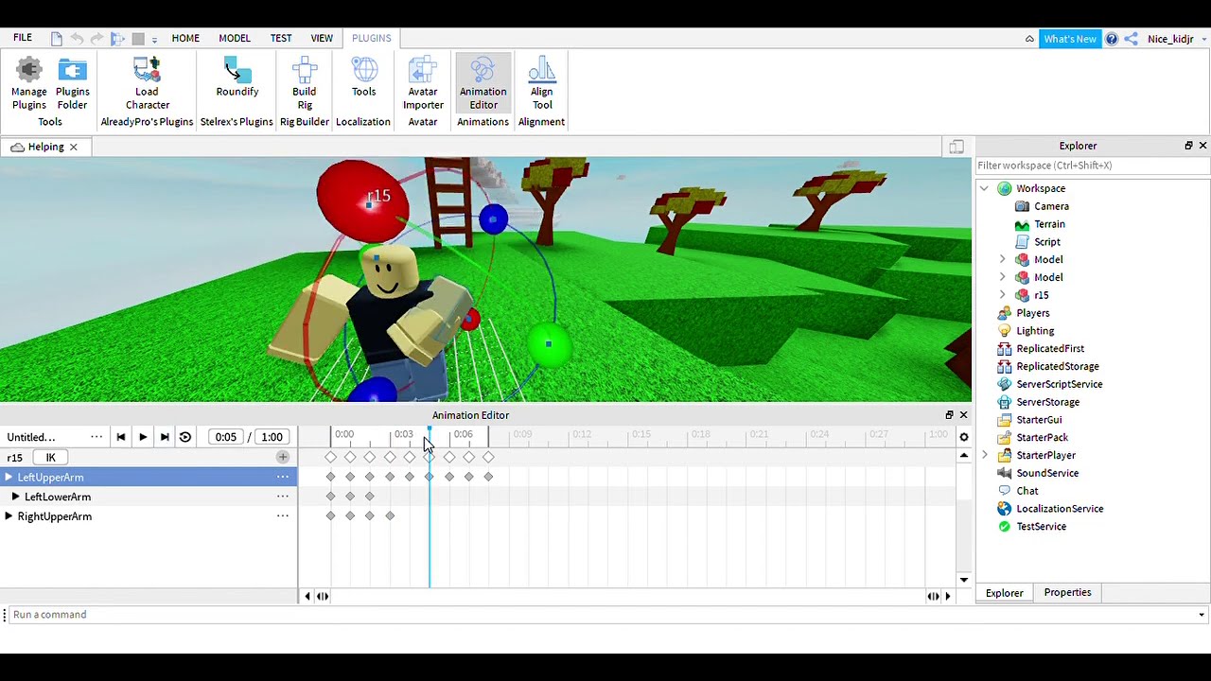Open the Untitled animation options menu
This screenshot has height=681, width=1211.
[97, 437]
